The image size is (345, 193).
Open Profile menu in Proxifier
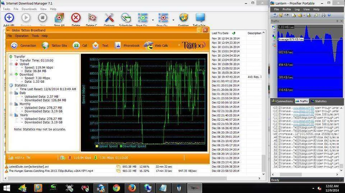287,9
